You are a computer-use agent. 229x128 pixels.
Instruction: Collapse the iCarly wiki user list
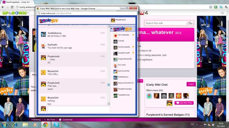point(112,28)
